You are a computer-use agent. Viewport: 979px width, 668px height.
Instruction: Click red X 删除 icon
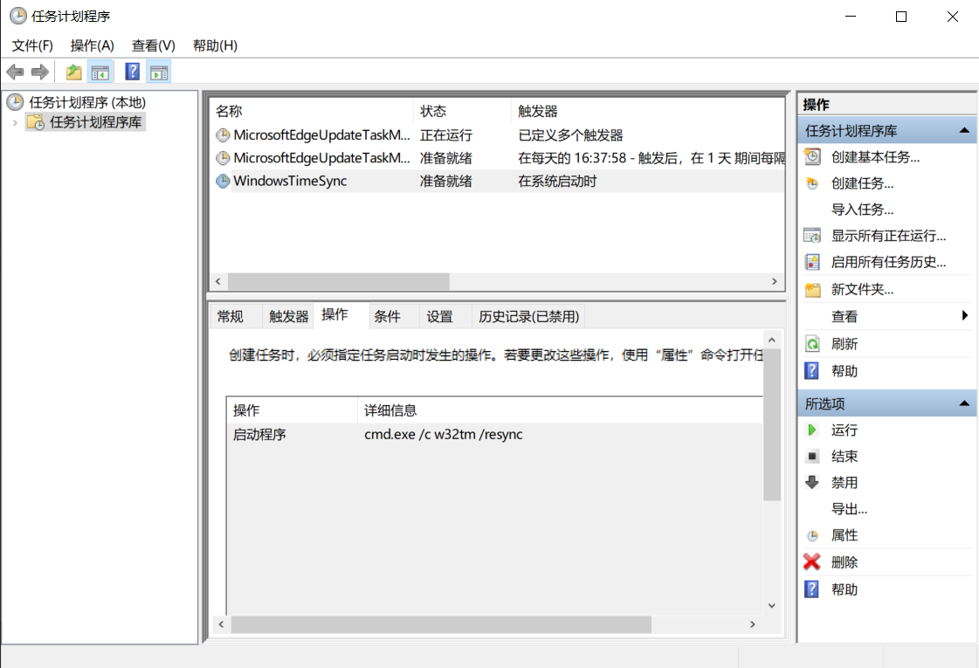811,561
